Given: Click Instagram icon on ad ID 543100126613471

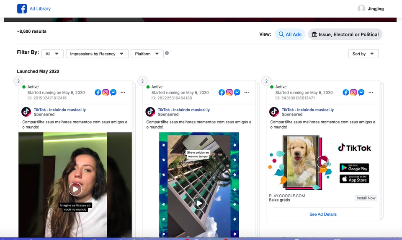Looking at the screenshot, I should (353, 92).
